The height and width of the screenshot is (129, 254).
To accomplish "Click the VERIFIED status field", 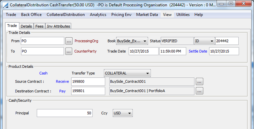I will pos(177,41).
